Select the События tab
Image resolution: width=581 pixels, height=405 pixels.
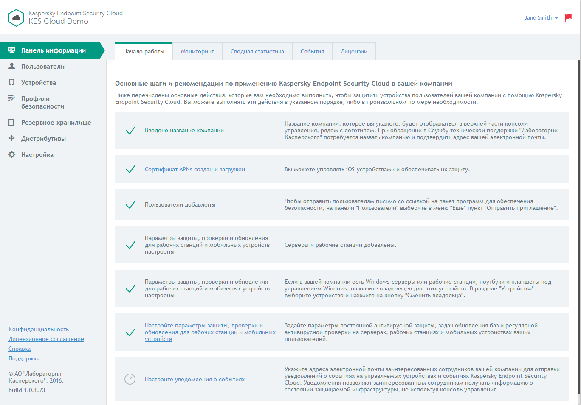[x=312, y=51]
